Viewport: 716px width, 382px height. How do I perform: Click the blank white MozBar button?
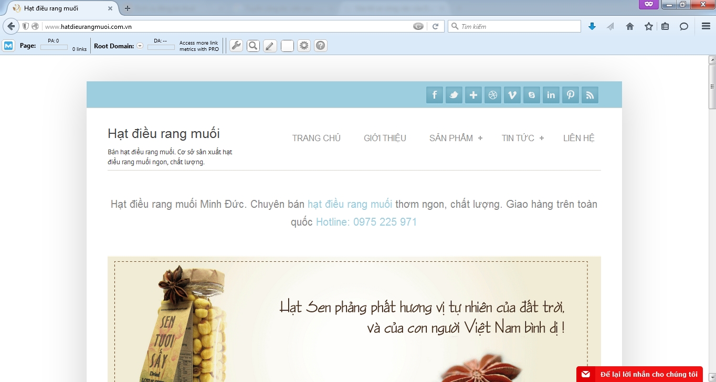(287, 46)
